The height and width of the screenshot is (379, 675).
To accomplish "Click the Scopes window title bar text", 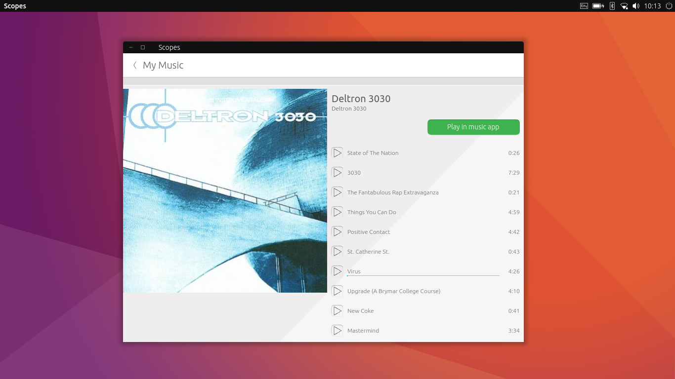I will tap(169, 47).
